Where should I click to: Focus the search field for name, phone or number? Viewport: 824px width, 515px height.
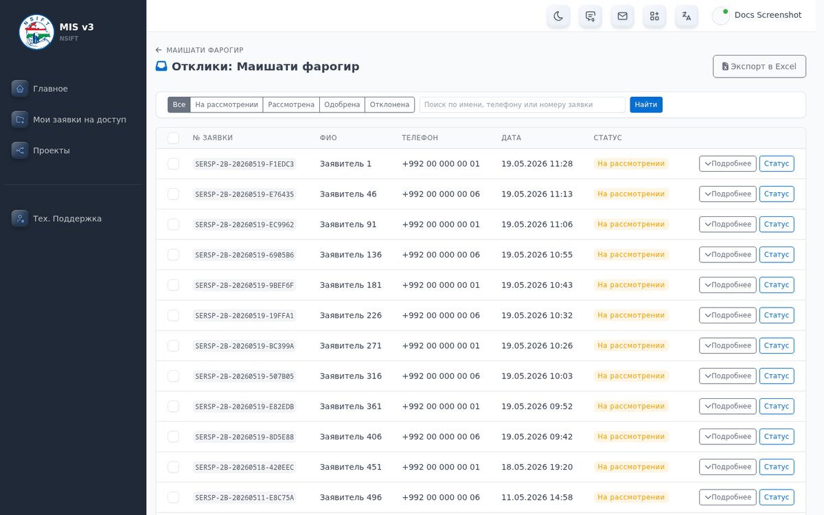(523, 105)
